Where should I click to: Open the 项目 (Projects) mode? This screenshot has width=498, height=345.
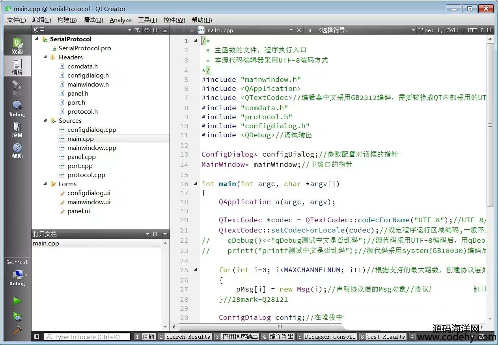point(17,130)
